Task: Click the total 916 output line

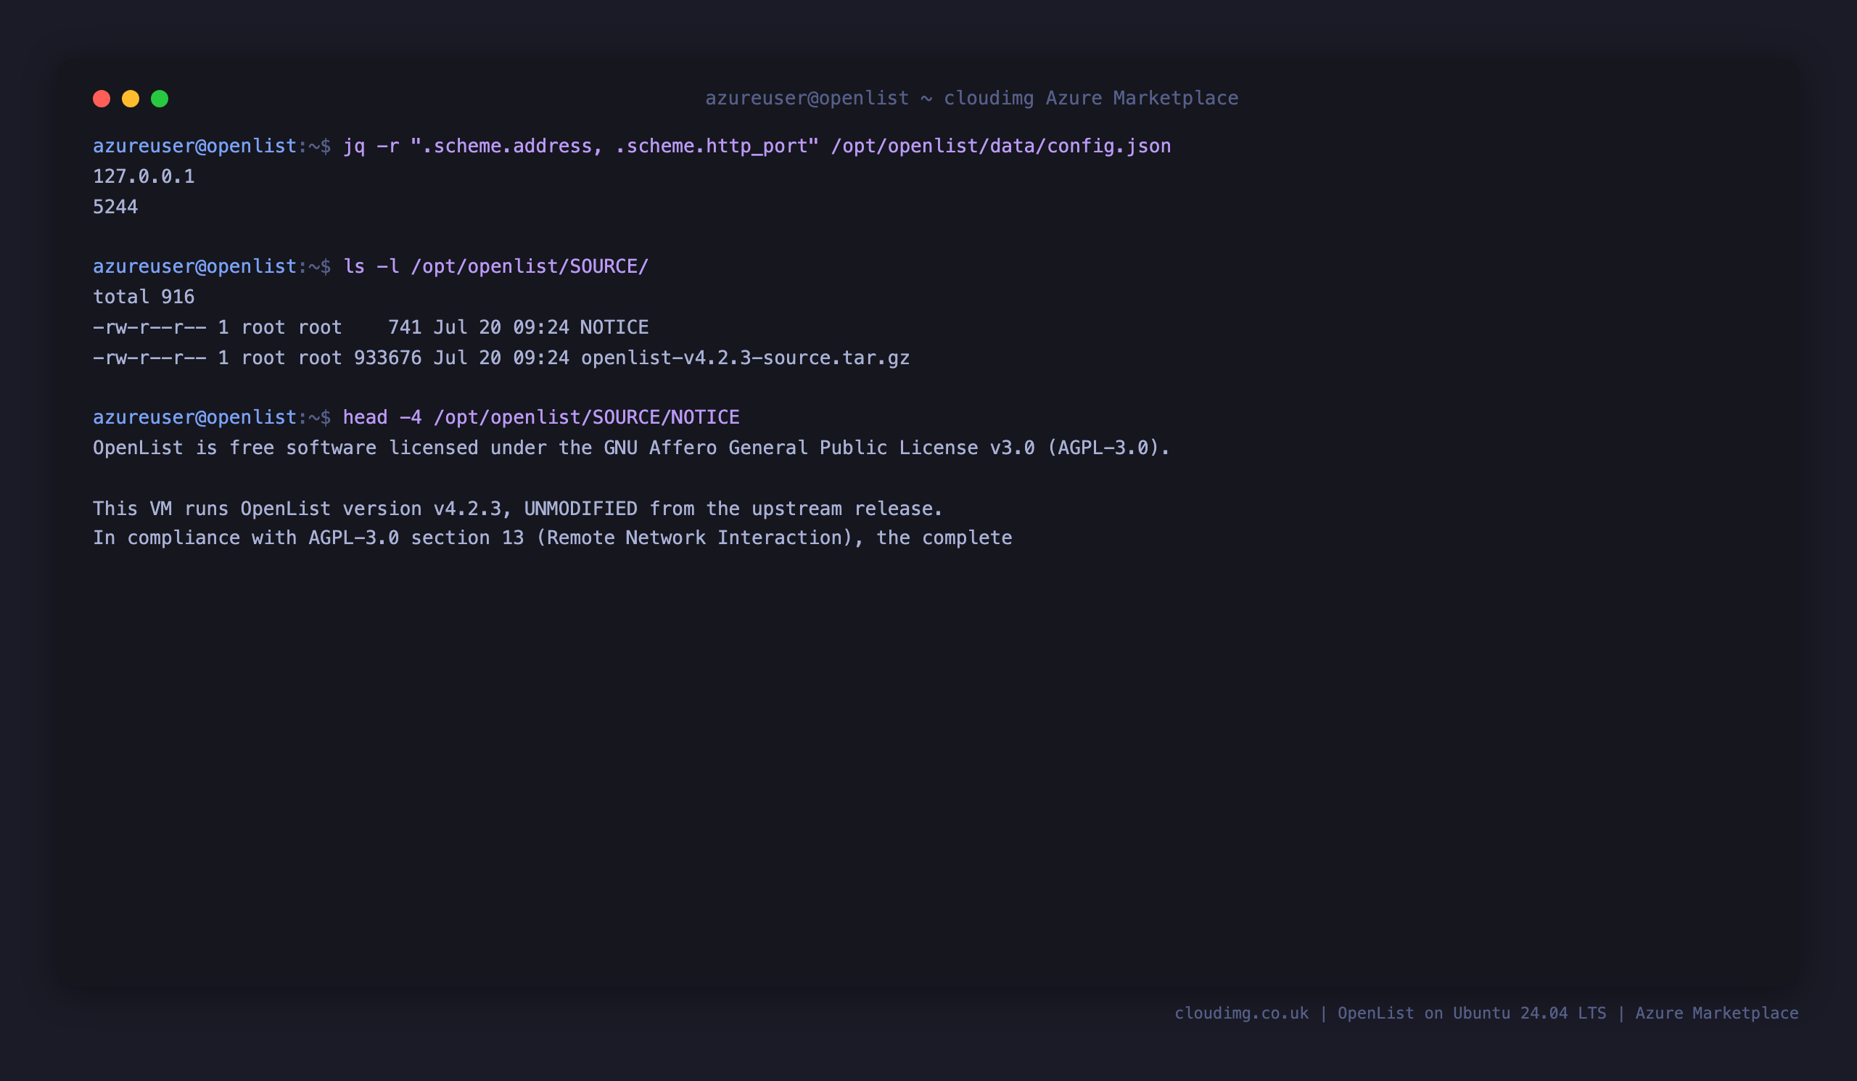Action: [144, 297]
